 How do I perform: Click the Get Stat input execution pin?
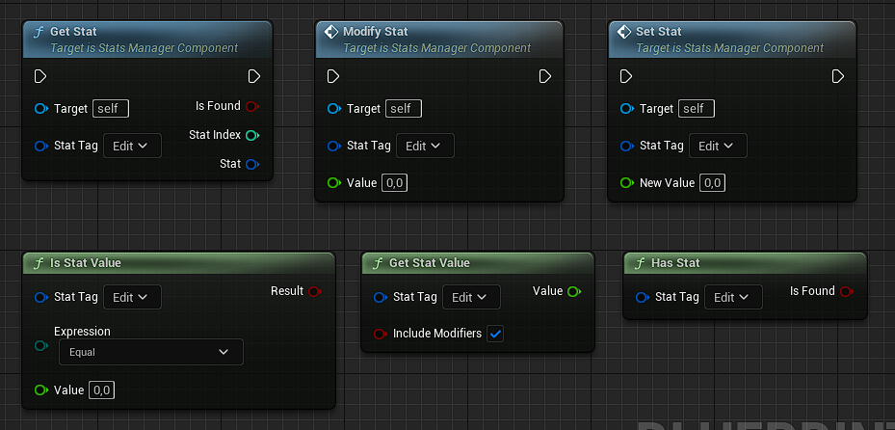40,76
